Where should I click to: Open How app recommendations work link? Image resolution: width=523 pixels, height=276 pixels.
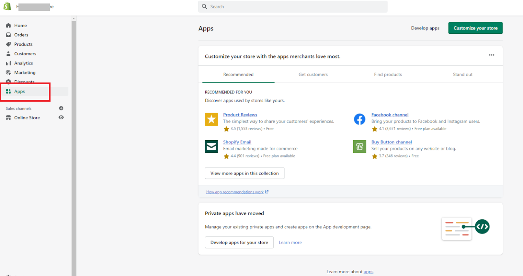click(x=235, y=192)
